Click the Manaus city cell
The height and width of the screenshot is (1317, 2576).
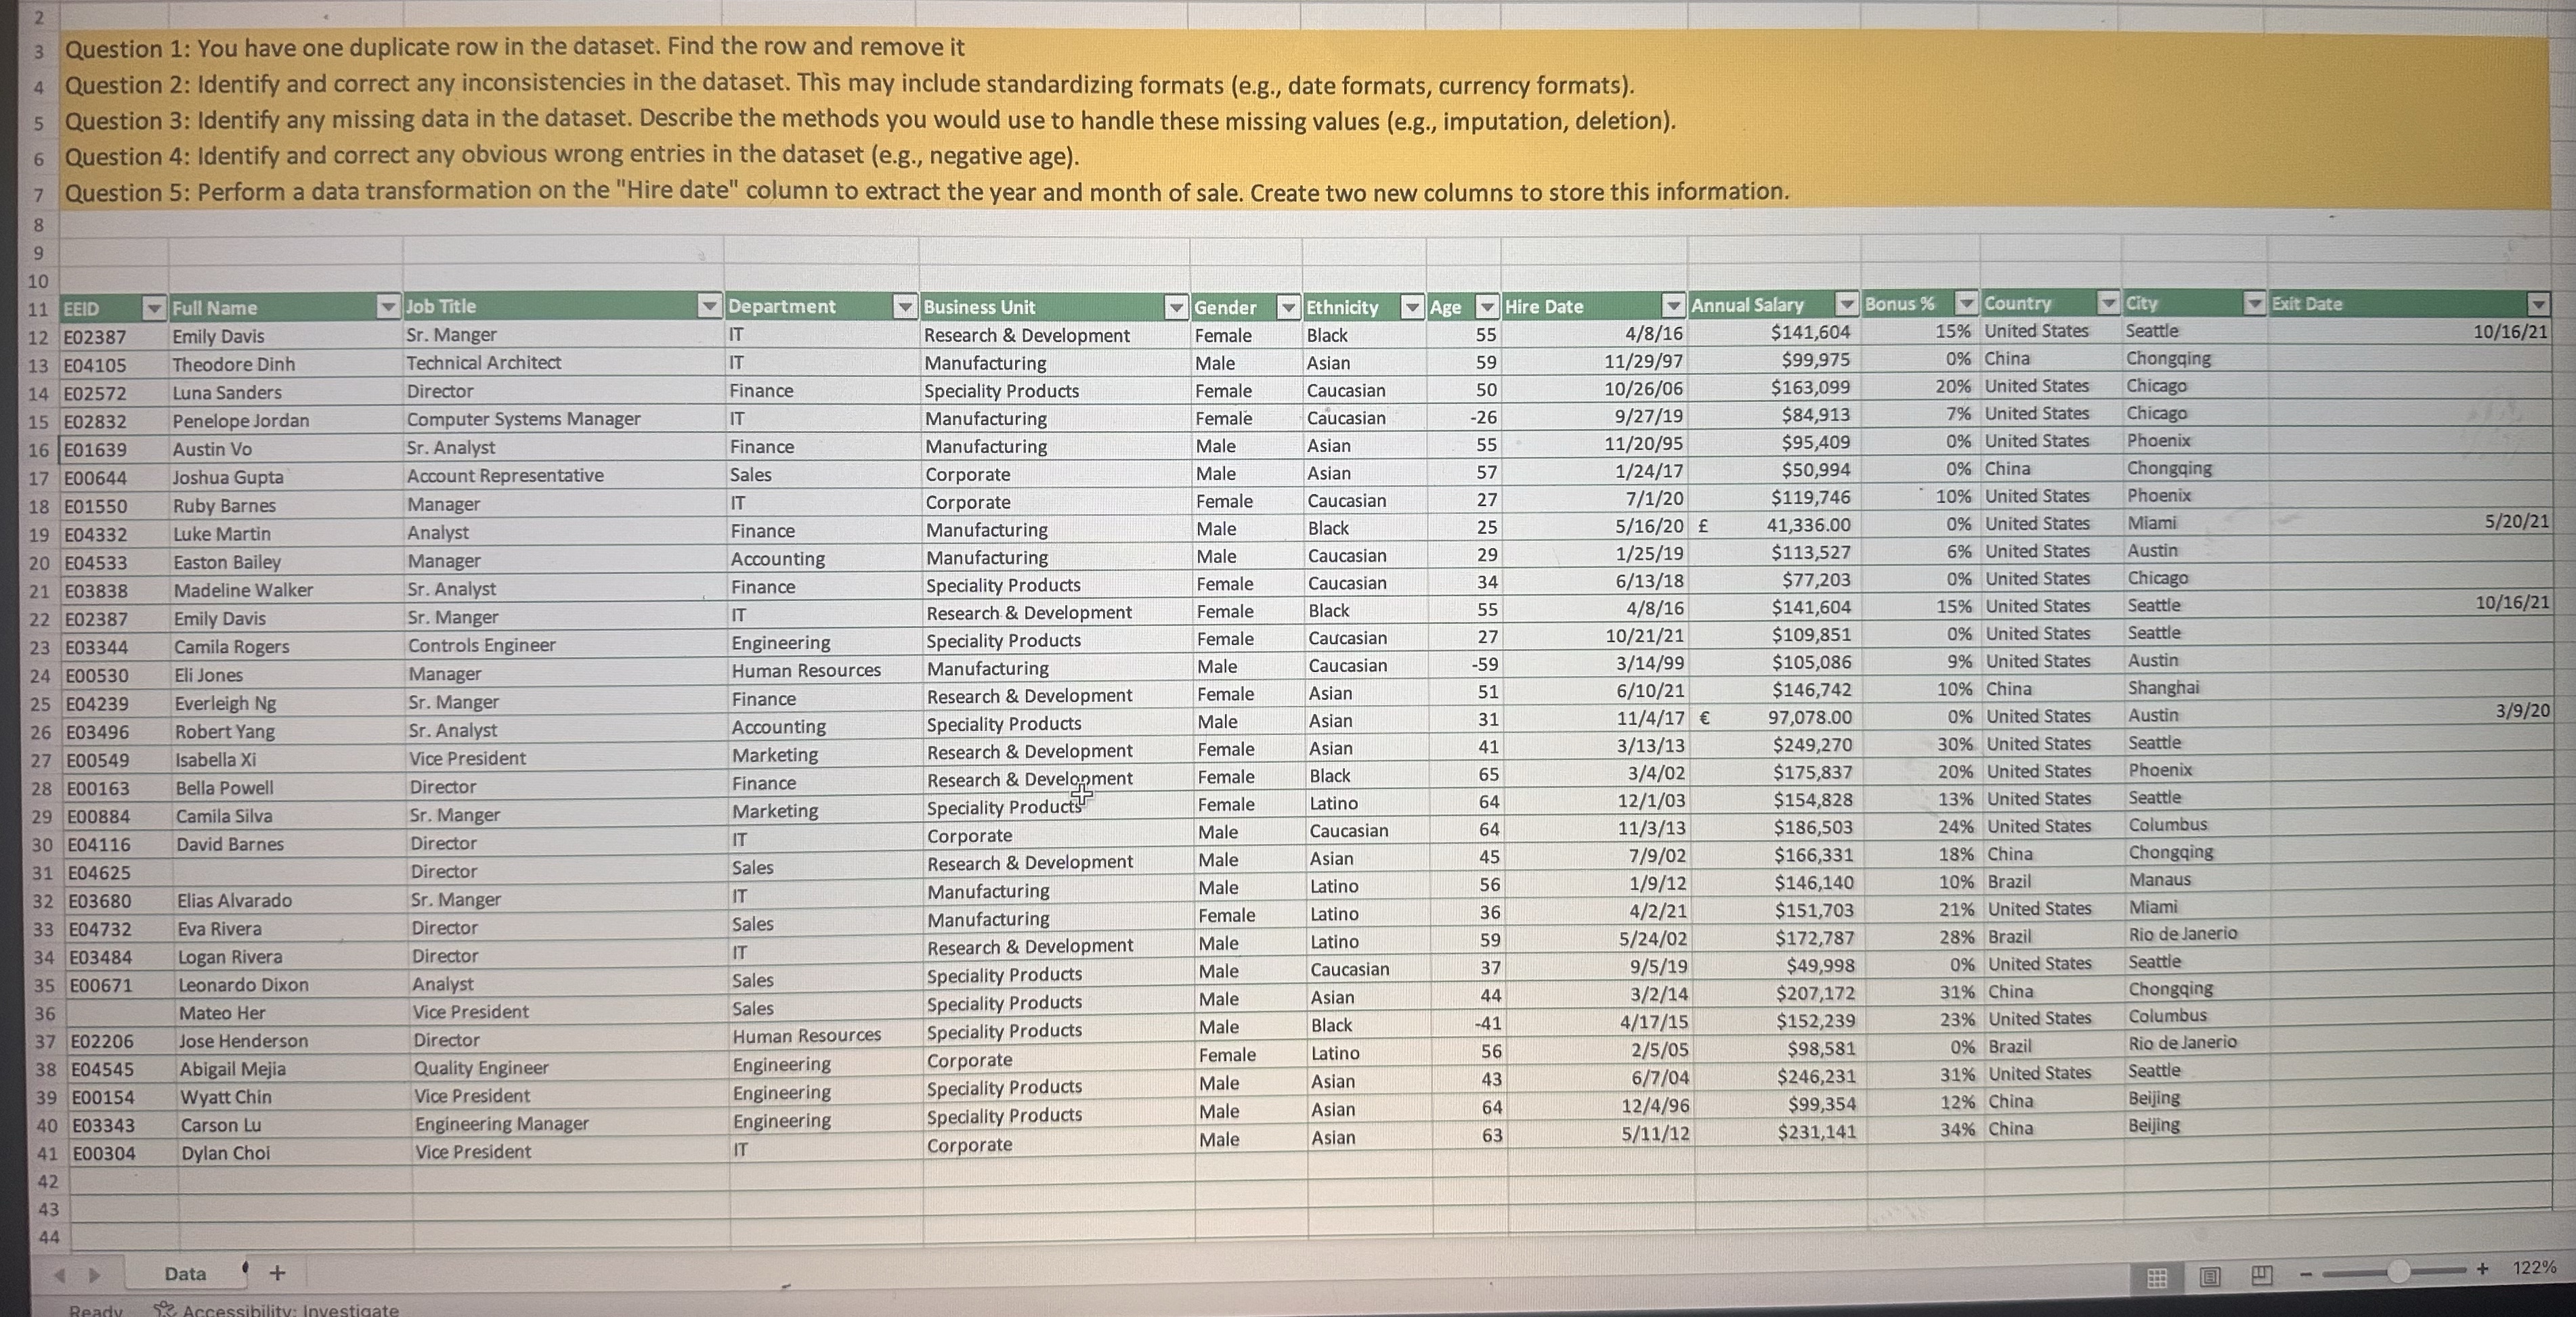(x=2196, y=880)
